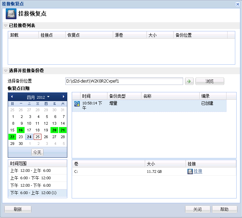Select calendar date 16

pos(21,130)
